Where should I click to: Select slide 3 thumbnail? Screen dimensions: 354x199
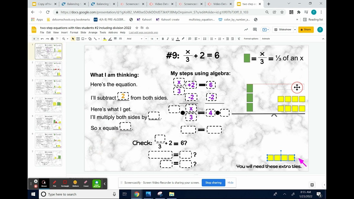48,87
